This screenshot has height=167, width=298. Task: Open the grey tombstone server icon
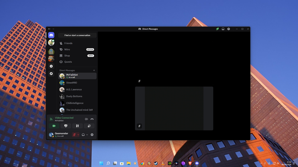51,51
